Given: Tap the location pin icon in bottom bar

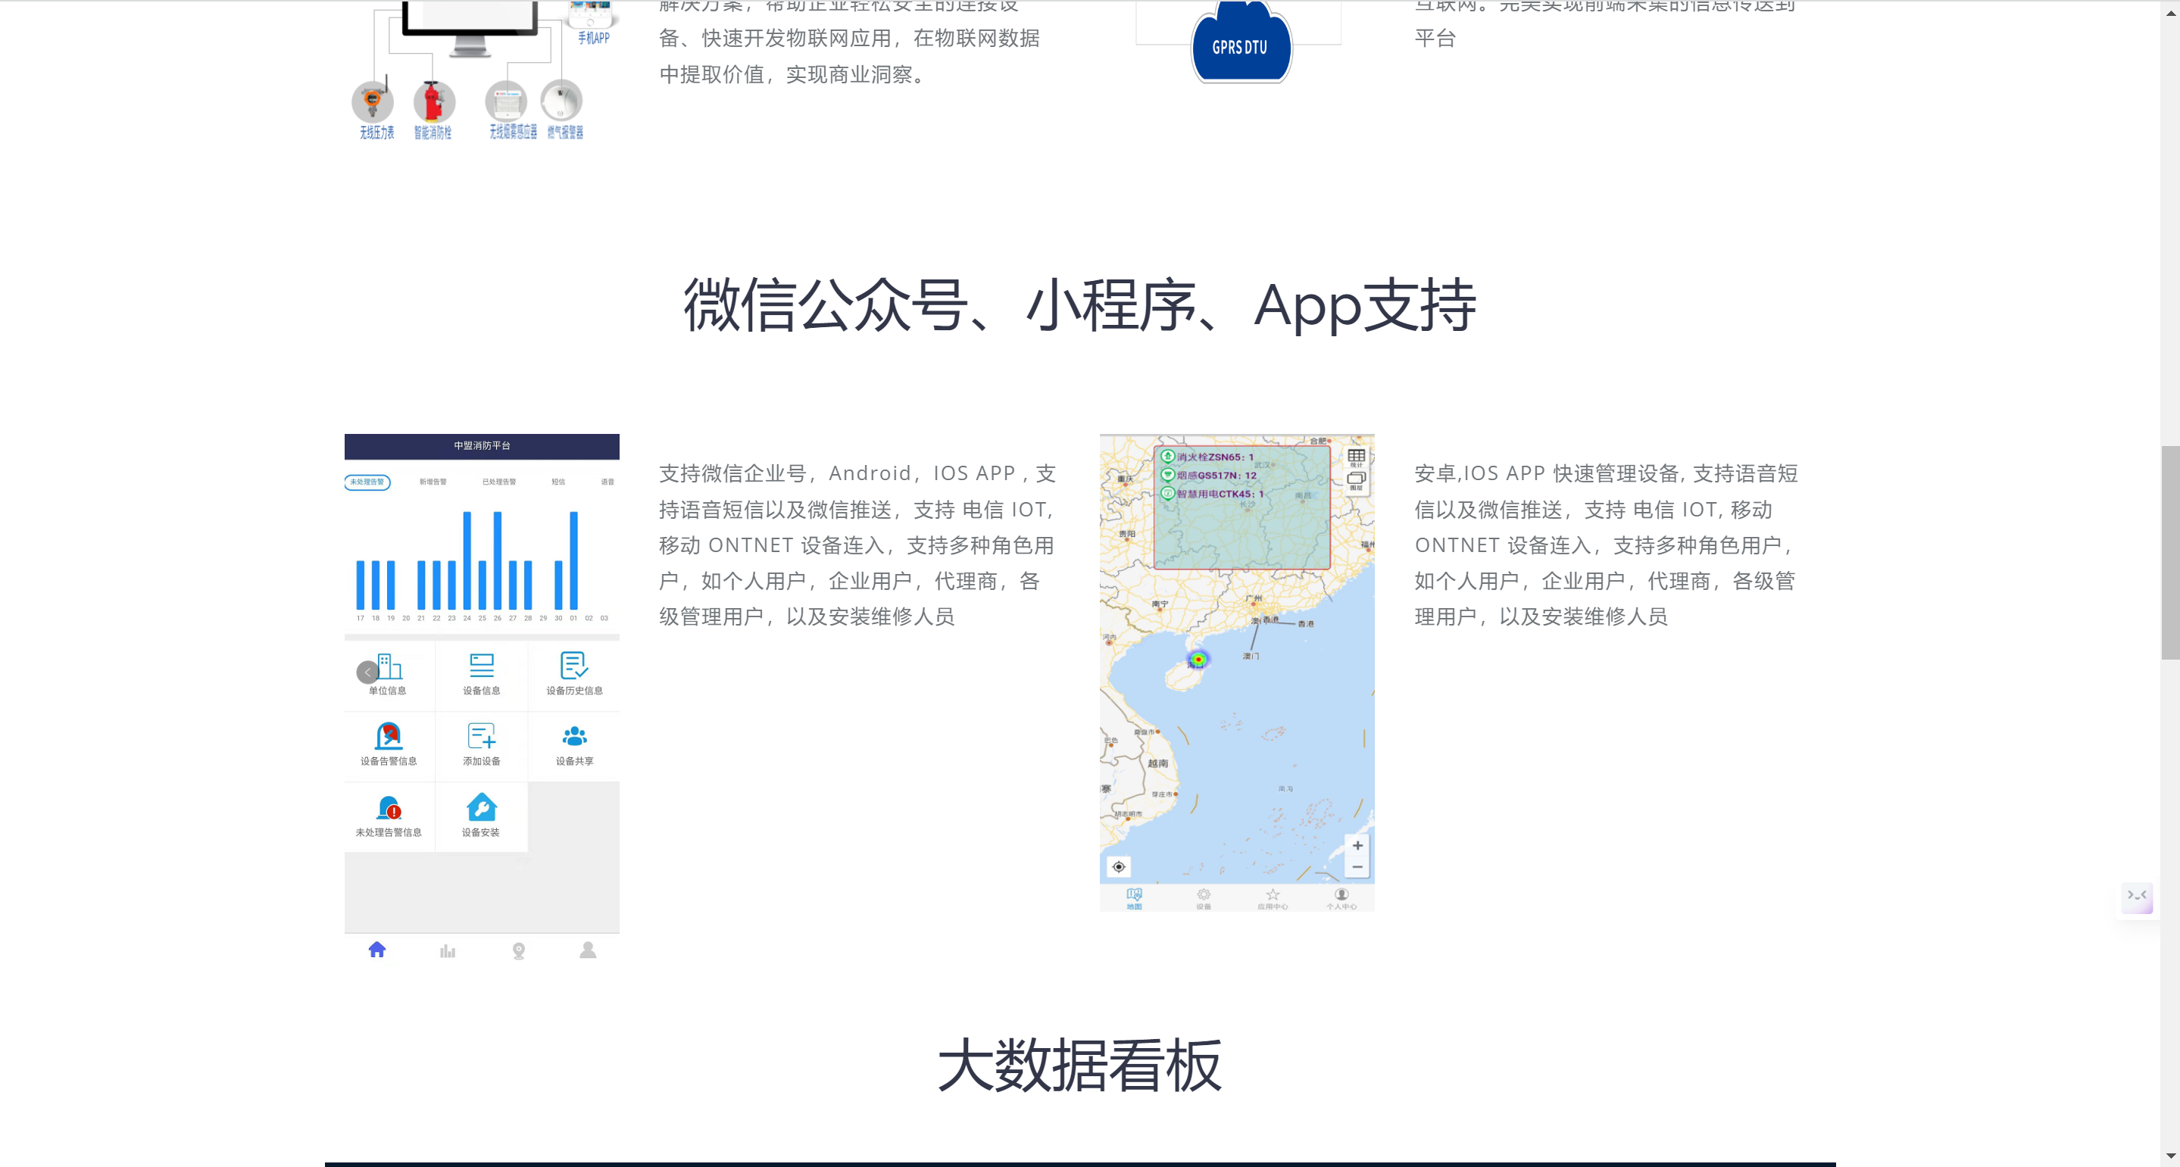Looking at the screenshot, I should pos(519,951).
